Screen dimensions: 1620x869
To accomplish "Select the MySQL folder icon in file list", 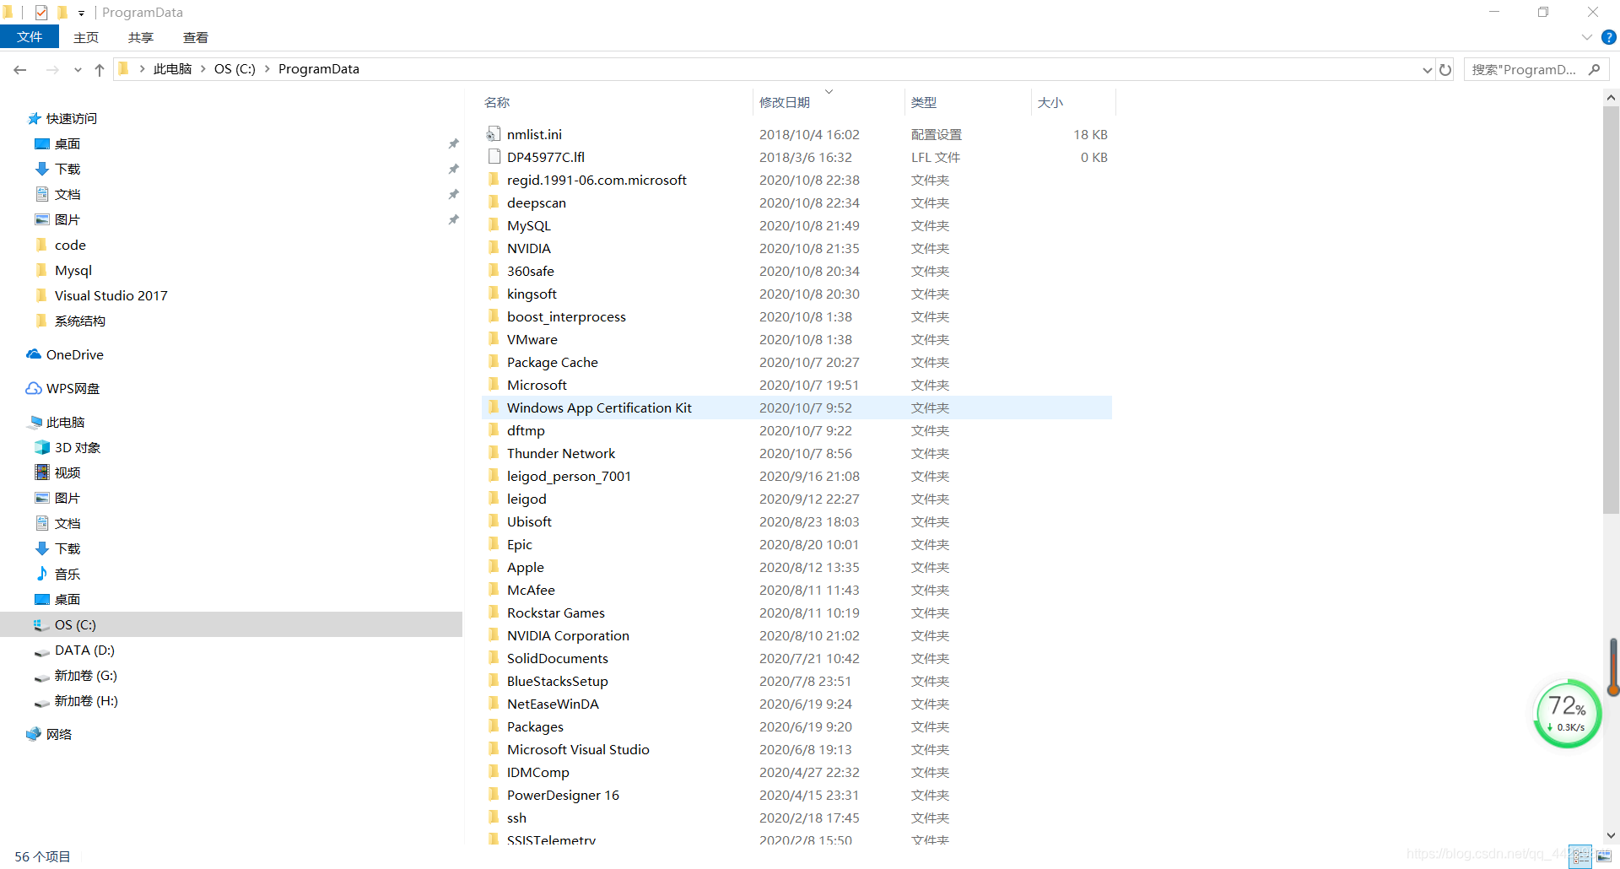I will [494, 225].
